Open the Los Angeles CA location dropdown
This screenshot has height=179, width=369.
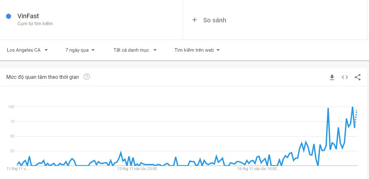tap(27, 50)
